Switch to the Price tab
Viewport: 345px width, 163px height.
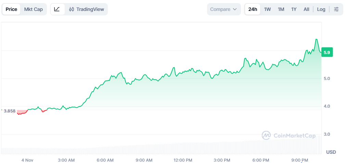(11, 9)
